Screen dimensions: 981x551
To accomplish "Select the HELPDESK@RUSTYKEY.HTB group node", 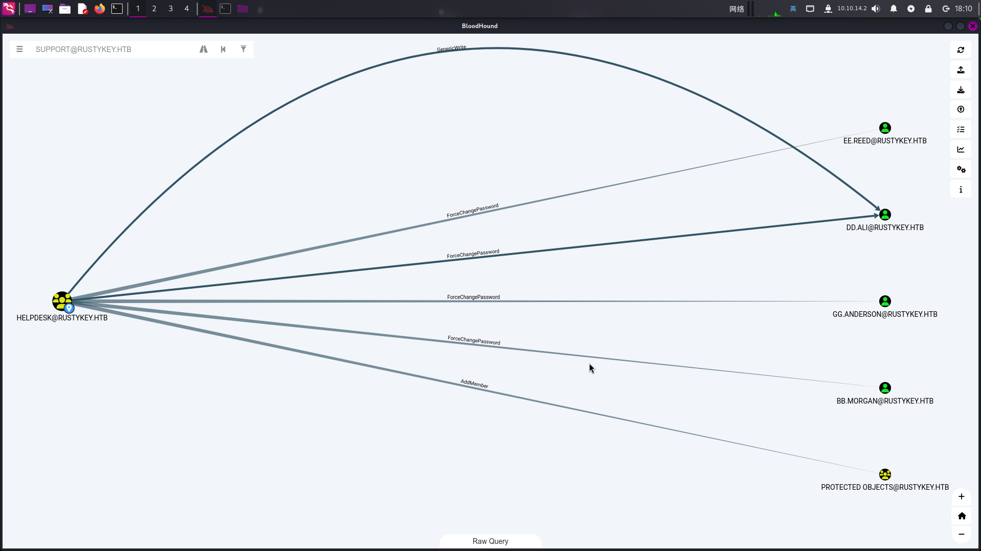I will (62, 301).
